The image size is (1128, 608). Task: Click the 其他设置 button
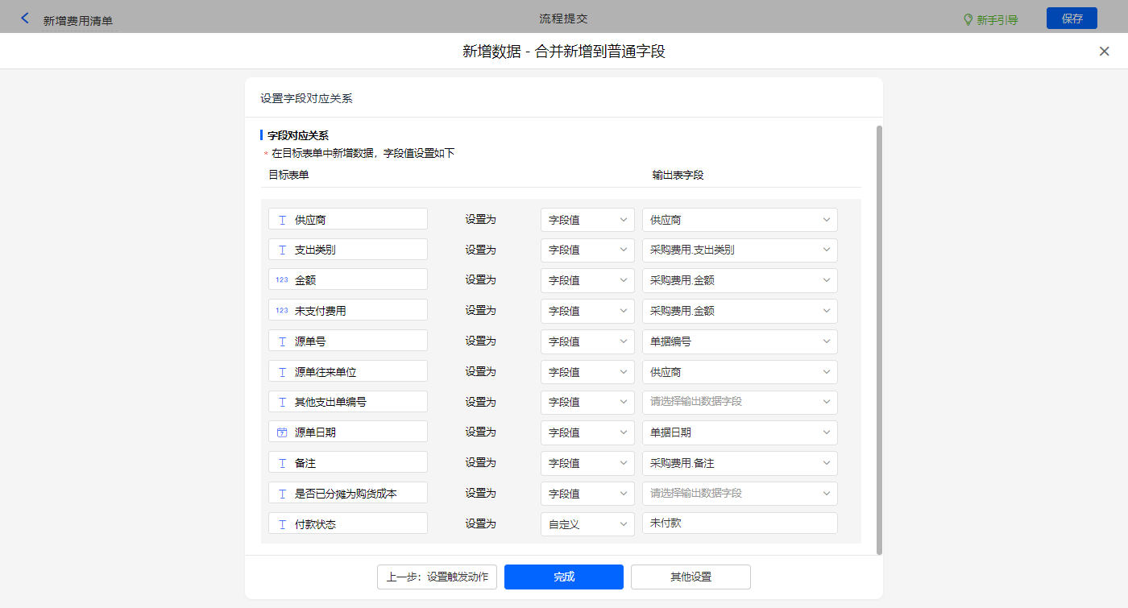(x=690, y=577)
